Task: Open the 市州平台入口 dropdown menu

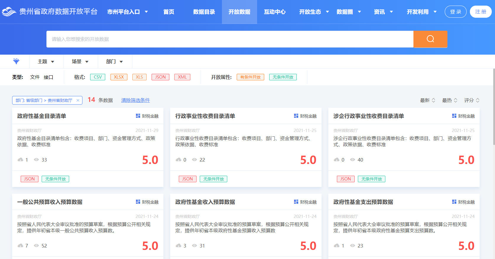Action: point(127,12)
